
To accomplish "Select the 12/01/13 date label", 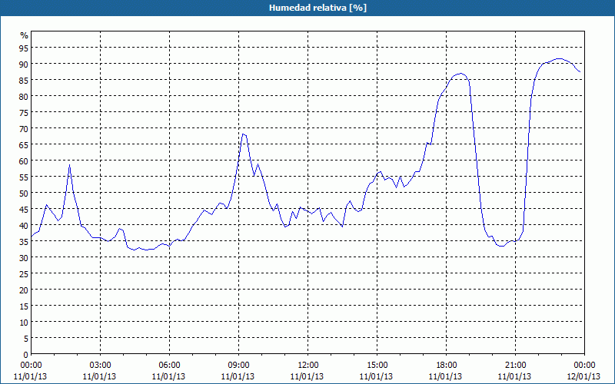I will [583, 376].
